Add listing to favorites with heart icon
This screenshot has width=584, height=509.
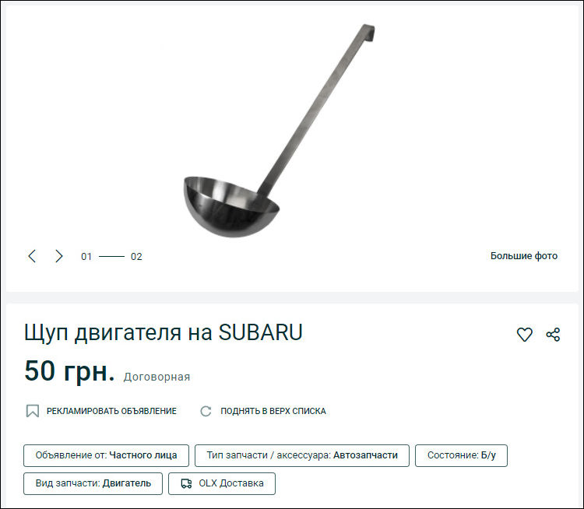(x=524, y=335)
